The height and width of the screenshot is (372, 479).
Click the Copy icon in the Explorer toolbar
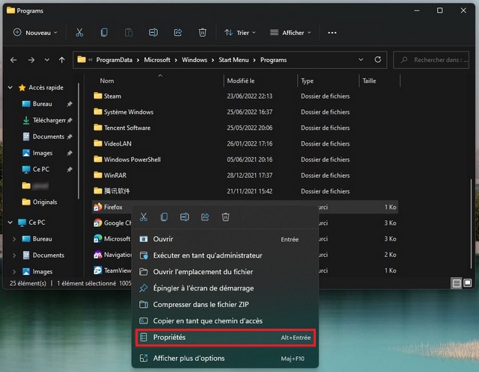104,32
